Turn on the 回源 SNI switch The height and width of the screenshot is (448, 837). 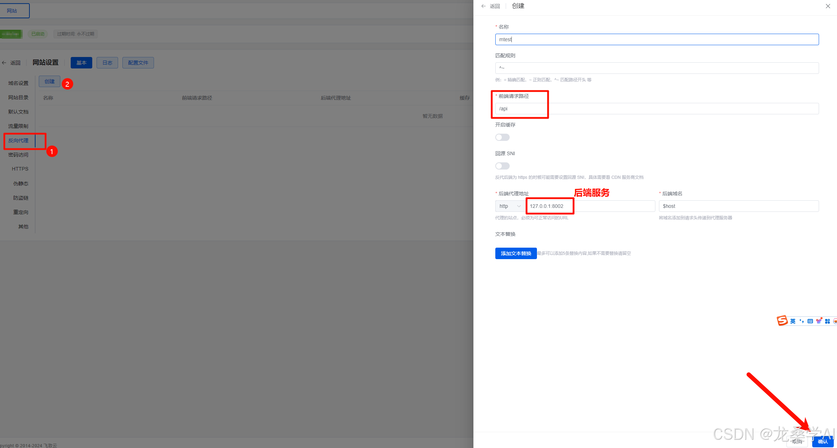(502, 166)
